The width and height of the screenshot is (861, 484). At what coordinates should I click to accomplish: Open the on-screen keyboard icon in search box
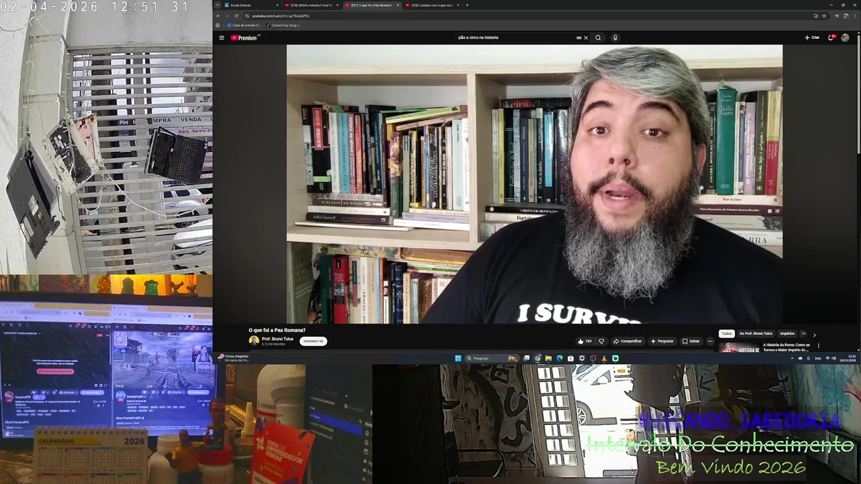pyautogui.click(x=578, y=38)
